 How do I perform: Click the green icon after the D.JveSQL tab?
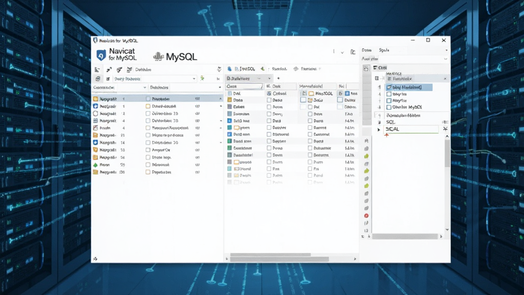tap(263, 69)
